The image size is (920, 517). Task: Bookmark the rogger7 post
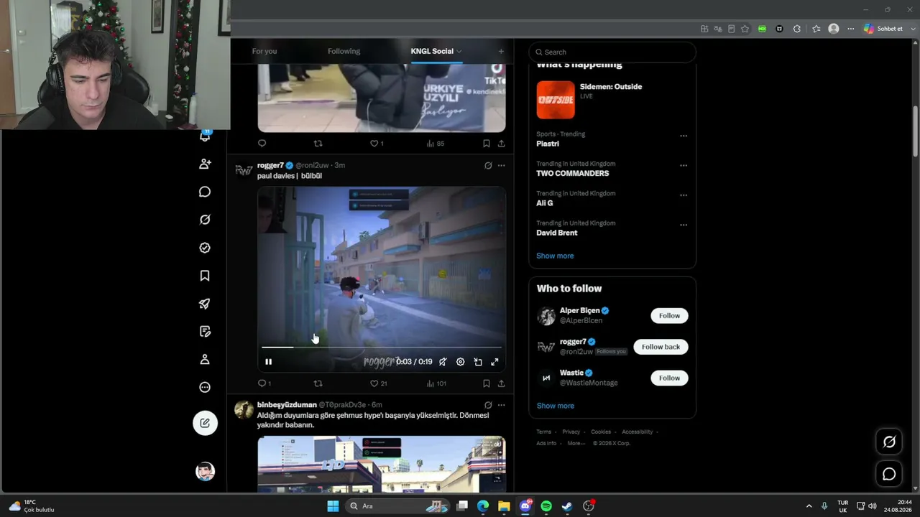point(487,383)
